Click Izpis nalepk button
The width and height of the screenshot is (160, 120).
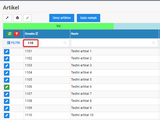point(88,18)
